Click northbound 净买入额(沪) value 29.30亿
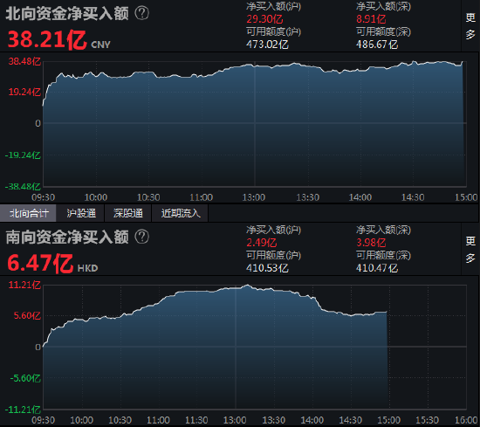 coord(264,19)
